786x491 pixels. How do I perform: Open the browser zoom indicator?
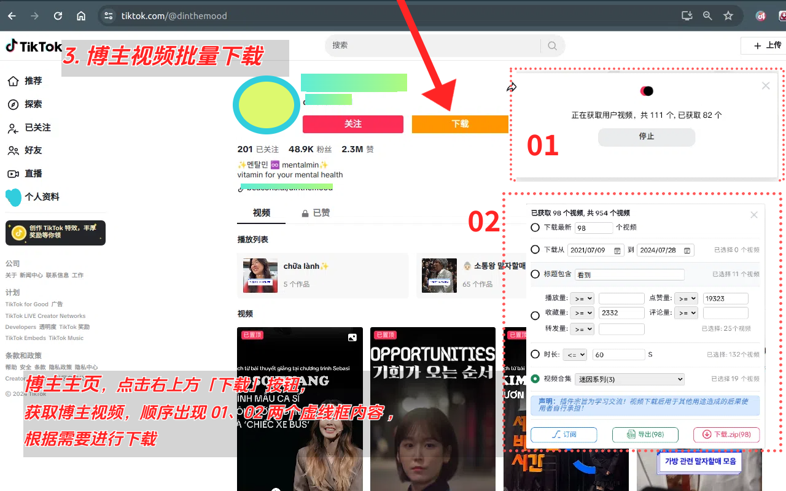click(x=707, y=16)
